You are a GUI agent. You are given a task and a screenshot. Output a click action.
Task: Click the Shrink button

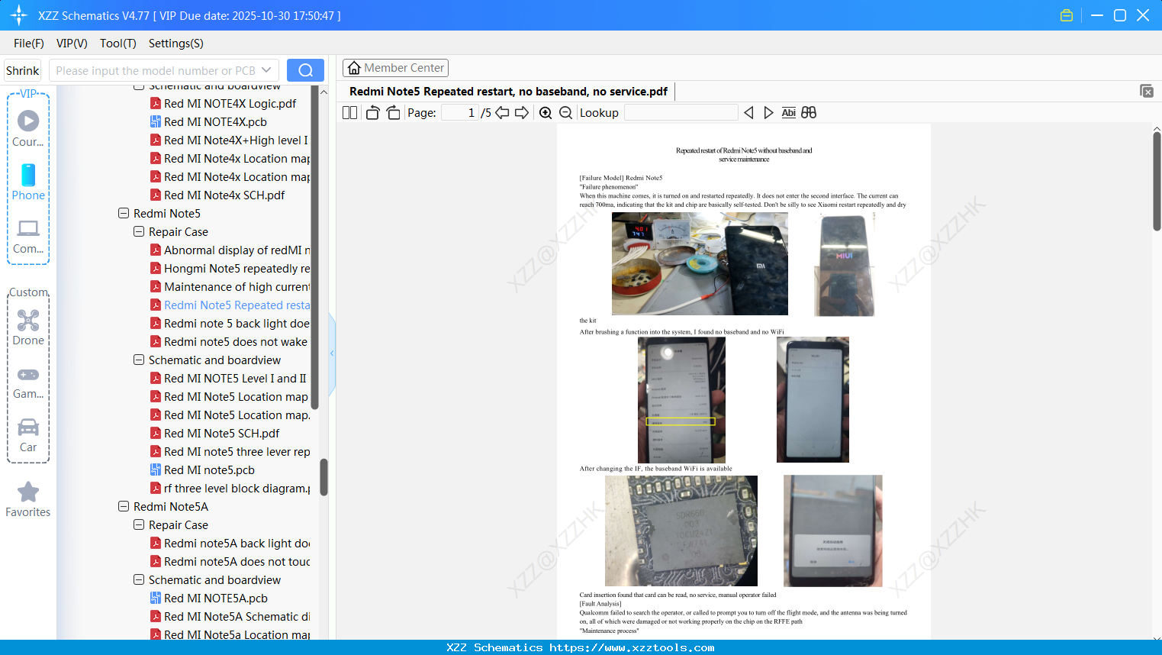22,69
